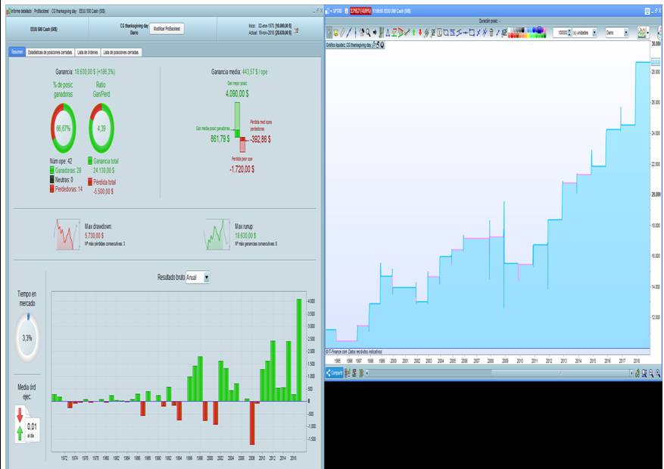Open Estadísticas de posiciones cerradas tab

49,52
